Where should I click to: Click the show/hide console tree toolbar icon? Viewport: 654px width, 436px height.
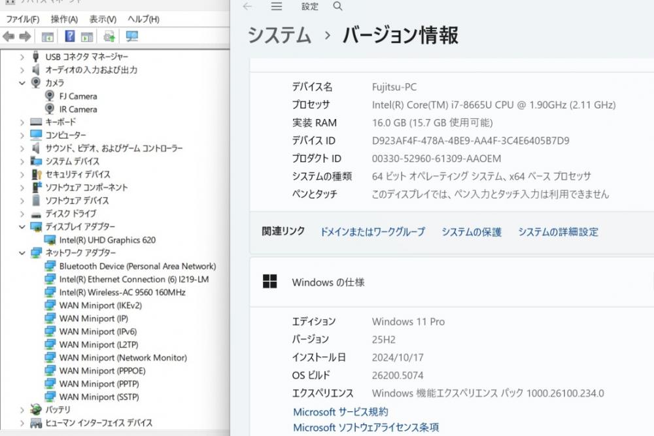pos(47,37)
